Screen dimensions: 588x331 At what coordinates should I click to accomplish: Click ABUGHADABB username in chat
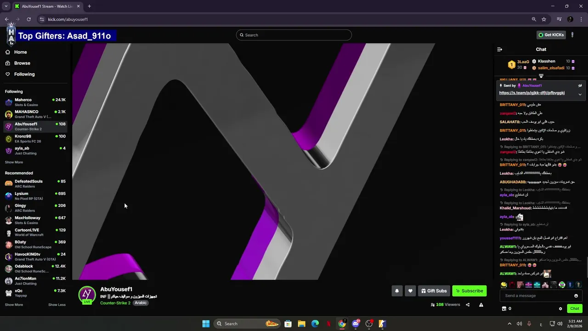tap(513, 182)
